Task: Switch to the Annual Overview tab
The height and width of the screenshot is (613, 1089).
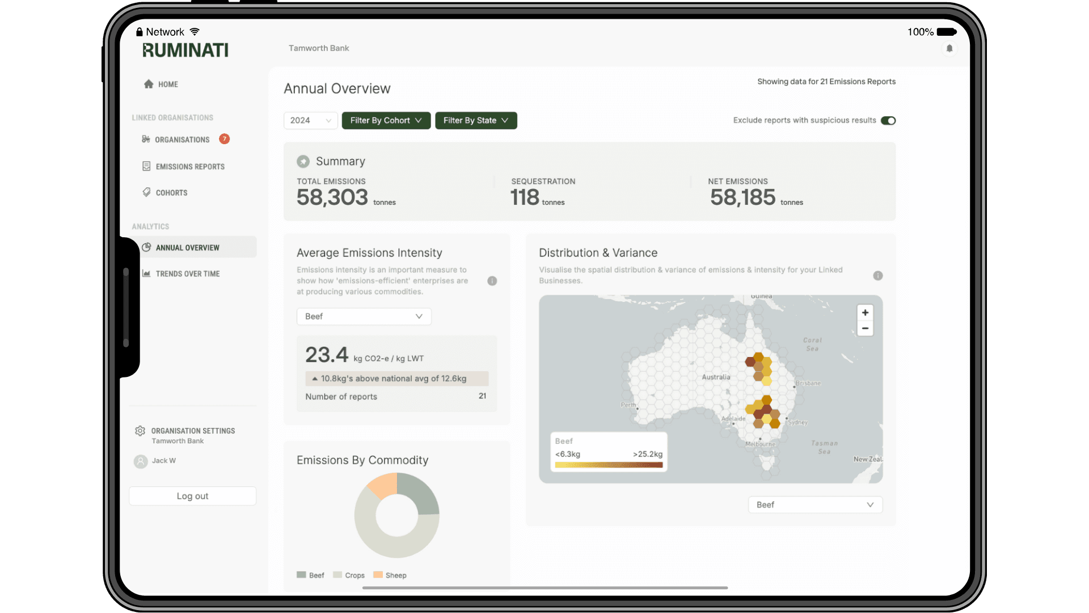Action: click(x=188, y=247)
